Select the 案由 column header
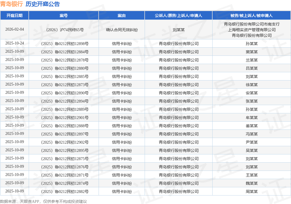This screenshot has height=204, width=291. point(122,16)
